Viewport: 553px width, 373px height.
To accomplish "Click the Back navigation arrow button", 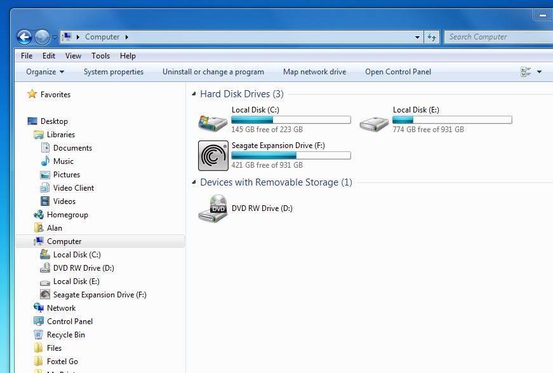I will point(24,37).
